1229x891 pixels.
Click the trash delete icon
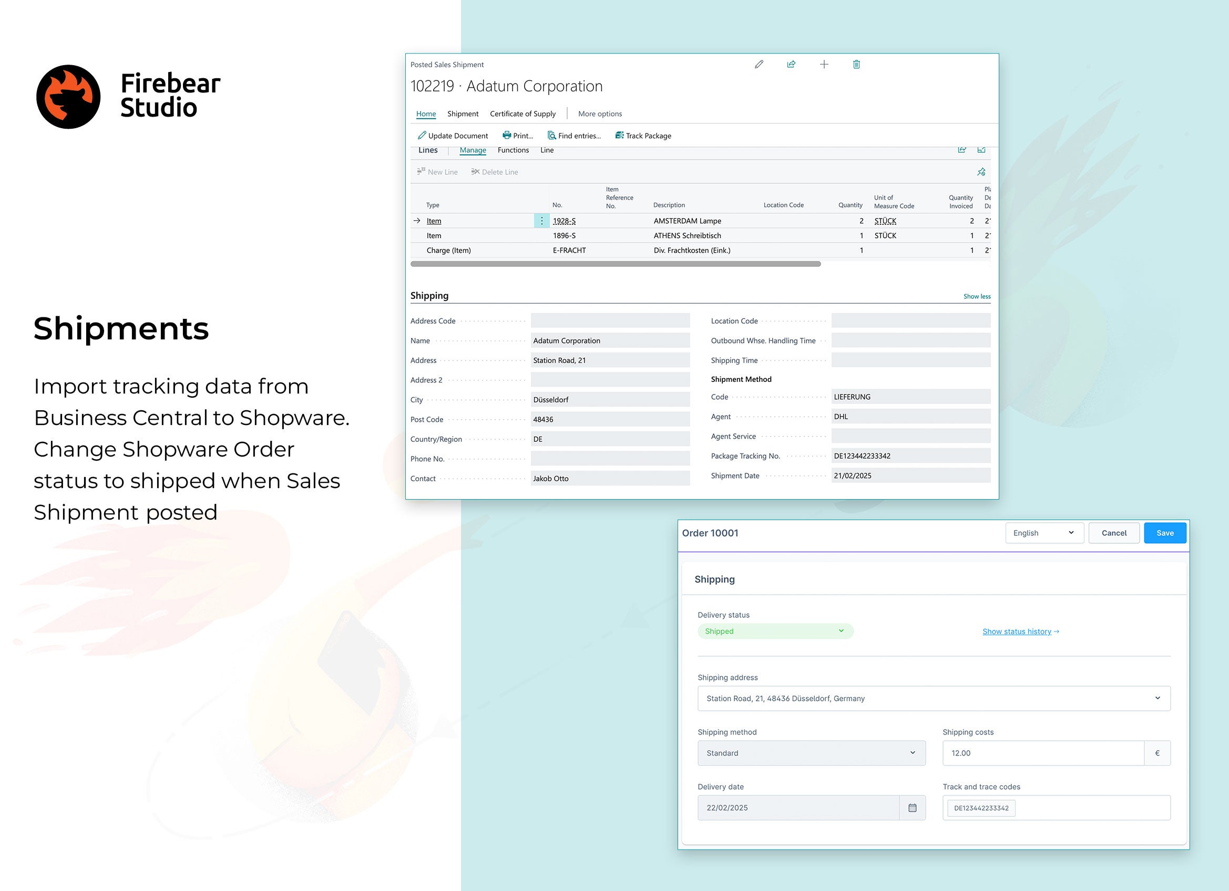pyautogui.click(x=856, y=65)
